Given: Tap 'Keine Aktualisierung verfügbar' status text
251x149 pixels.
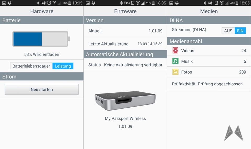Looking at the screenshot, I should point(133,65).
